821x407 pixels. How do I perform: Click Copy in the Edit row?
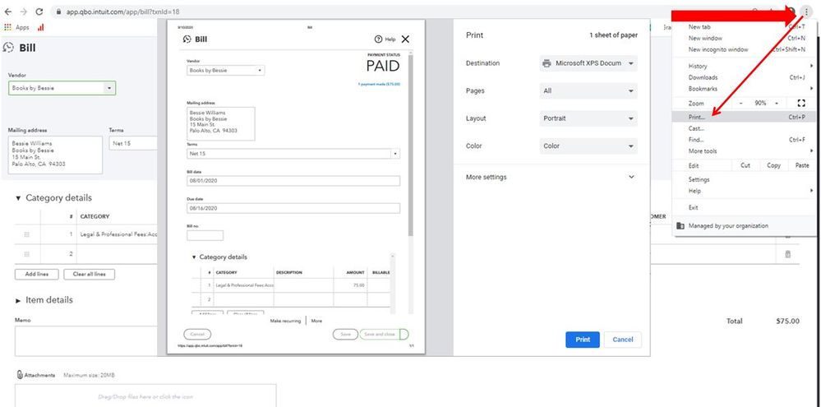[773, 165]
